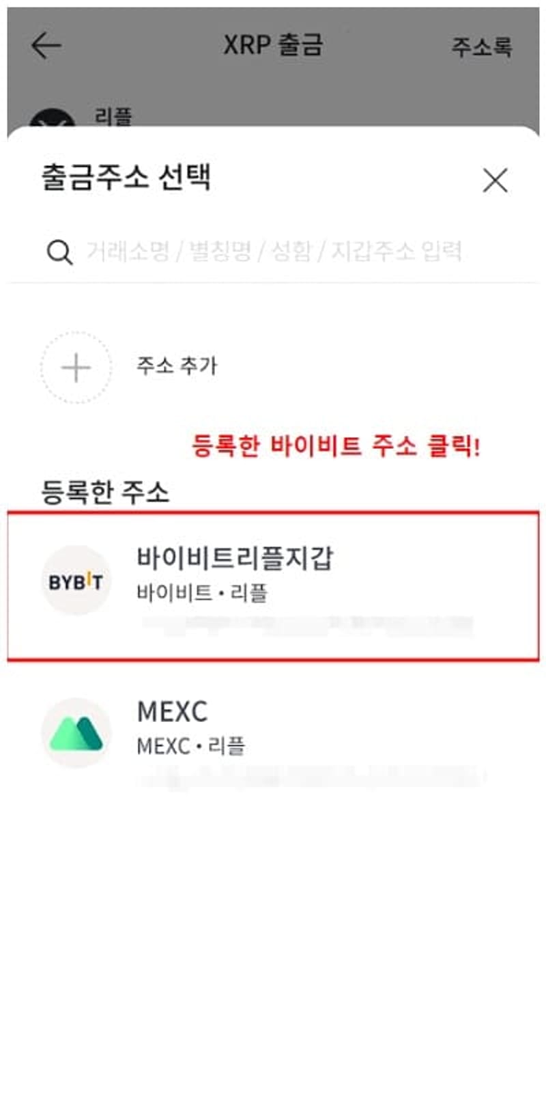Screen dimensions: 546x1093
Task: Select the 바이비트 · 리플 subtitle line
Action: [202, 592]
